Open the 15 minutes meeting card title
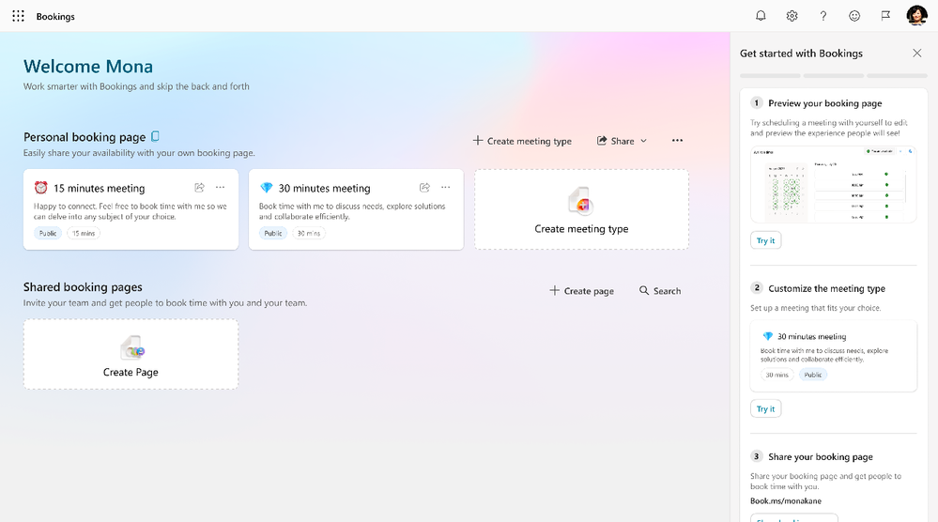This screenshot has height=522, width=938. 100,189
